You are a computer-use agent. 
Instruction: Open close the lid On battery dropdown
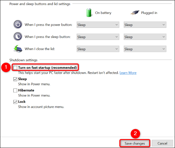click(x=98, y=49)
